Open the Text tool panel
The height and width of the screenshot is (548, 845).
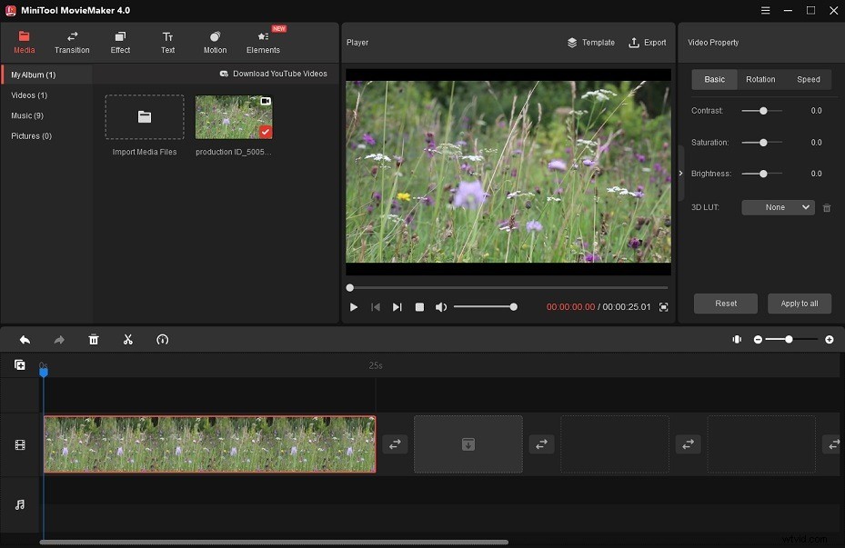coord(167,42)
